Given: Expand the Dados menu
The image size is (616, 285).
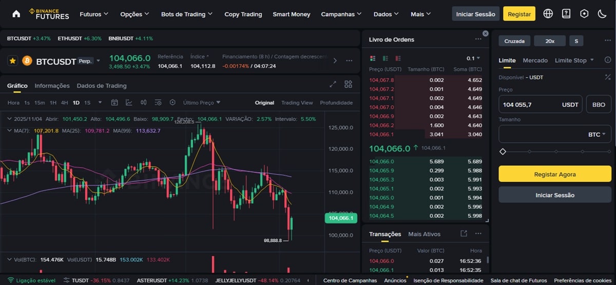Looking at the screenshot, I should click(387, 14).
